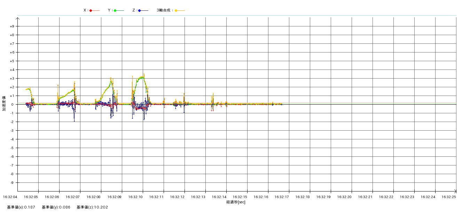470x212 pixels.
Task: Select the 基準値(x):0.187 baseline text
Action: coord(21,207)
